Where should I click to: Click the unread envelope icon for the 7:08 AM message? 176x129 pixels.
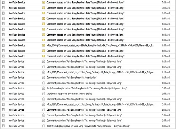pos(44,2)
